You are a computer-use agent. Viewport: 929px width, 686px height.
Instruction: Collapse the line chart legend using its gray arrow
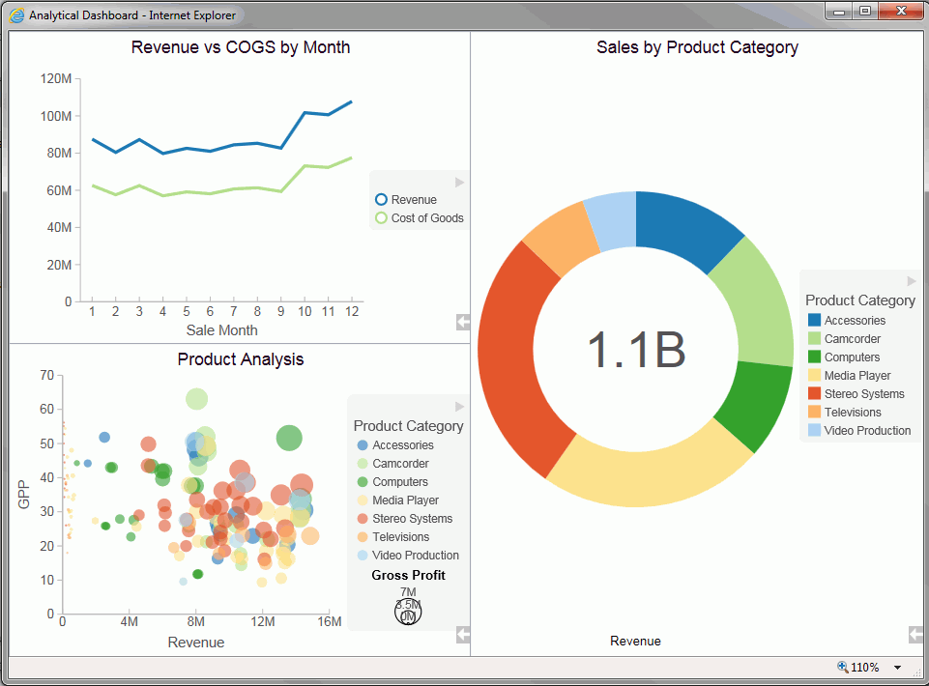pyautogui.click(x=459, y=182)
